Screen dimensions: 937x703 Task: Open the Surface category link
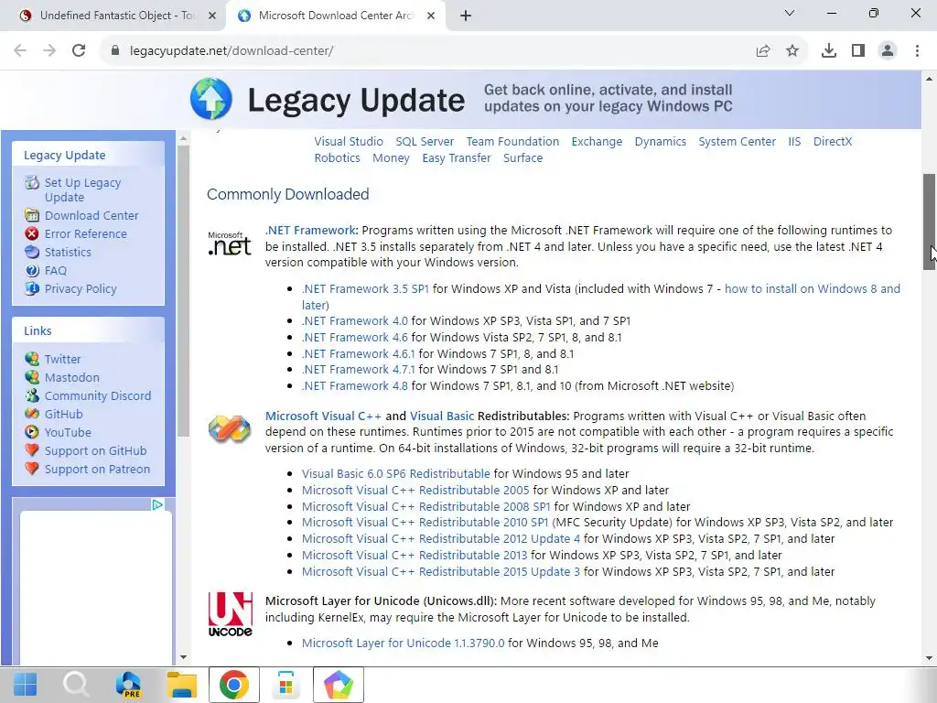(522, 157)
